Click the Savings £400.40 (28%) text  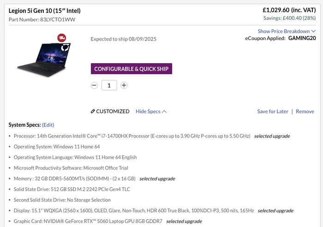[x=287, y=18]
